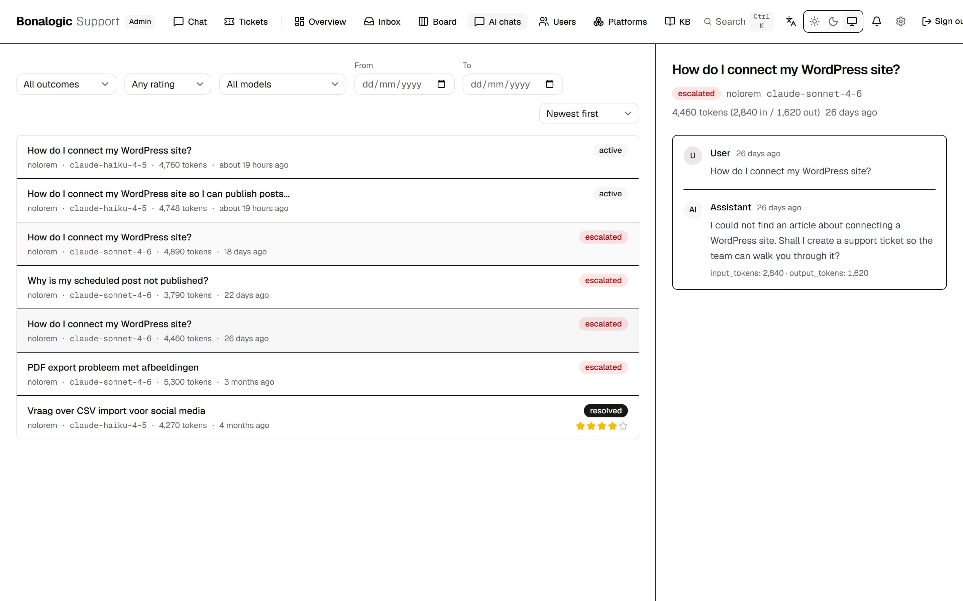This screenshot has width=963, height=601.
Task: Open WordPress chat from 18 days ago
Action: (327, 244)
